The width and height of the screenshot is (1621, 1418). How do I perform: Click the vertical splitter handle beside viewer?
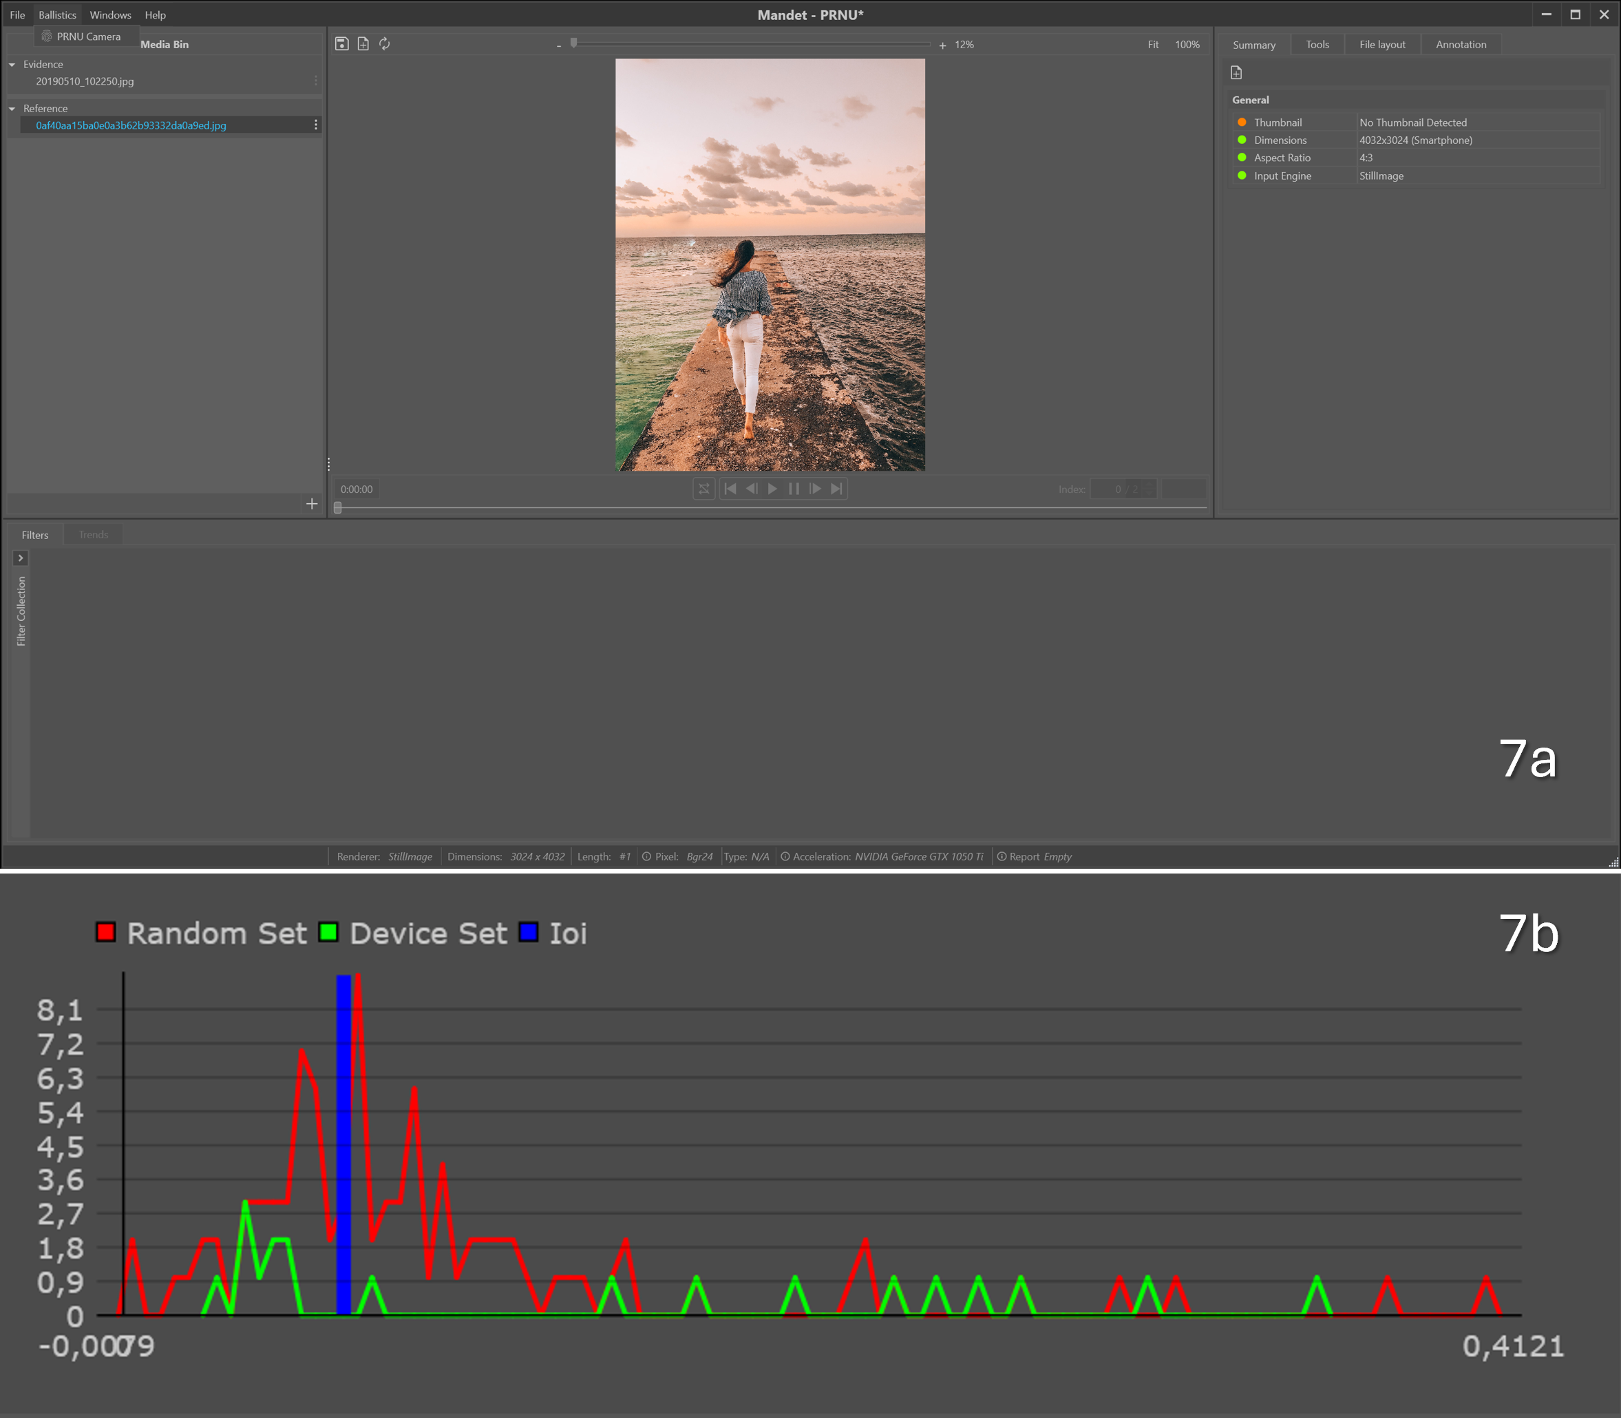click(x=328, y=465)
